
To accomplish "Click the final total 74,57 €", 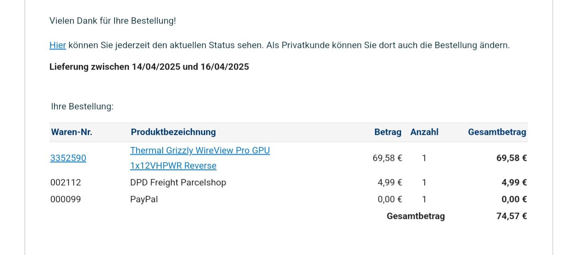I will pyautogui.click(x=511, y=216).
